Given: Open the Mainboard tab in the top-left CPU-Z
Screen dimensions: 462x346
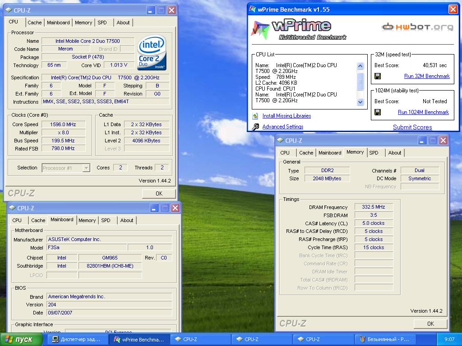Looking at the screenshot, I should pyautogui.click(x=58, y=23).
